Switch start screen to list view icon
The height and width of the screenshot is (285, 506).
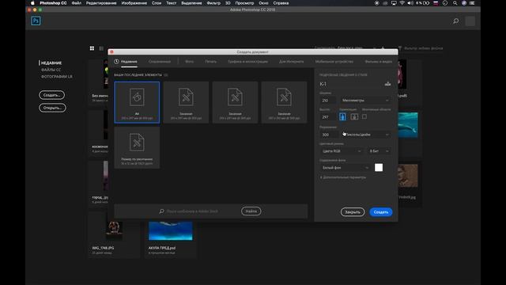101,48
